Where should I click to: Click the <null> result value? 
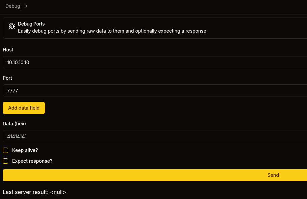tap(58, 192)
